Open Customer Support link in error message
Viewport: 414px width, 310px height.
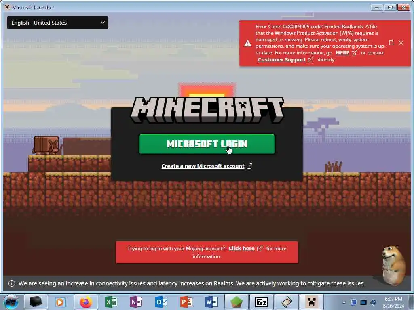pyautogui.click(x=282, y=60)
